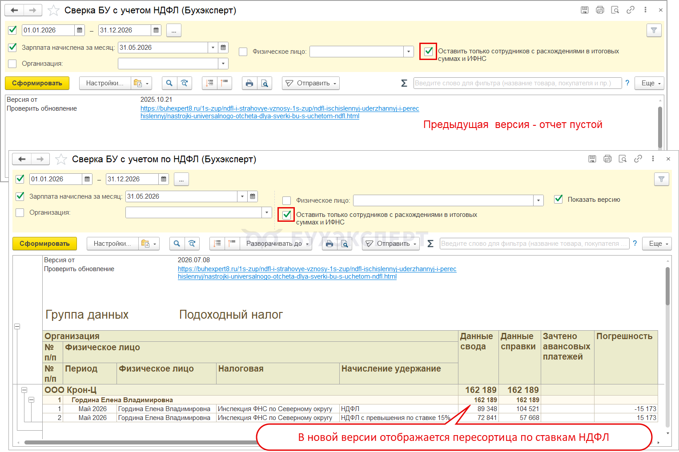Toggle period checkbox in lower window

(x=20, y=179)
